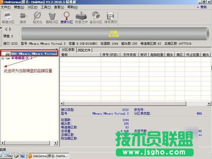Open the 分区(P) menu
Screen dimensions: 212x159
coord(32,7)
